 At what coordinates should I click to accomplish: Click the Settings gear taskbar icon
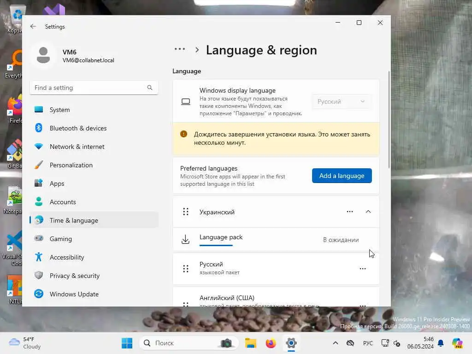tap(291, 343)
